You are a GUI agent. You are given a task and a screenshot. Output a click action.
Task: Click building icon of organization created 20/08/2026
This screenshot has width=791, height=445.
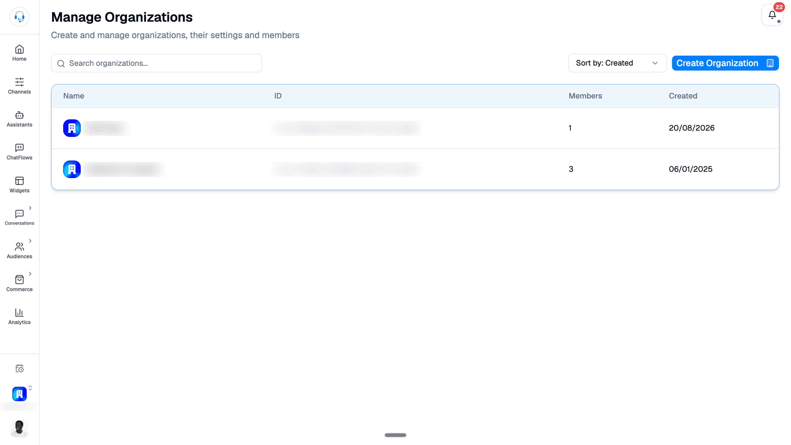point(72,128)
